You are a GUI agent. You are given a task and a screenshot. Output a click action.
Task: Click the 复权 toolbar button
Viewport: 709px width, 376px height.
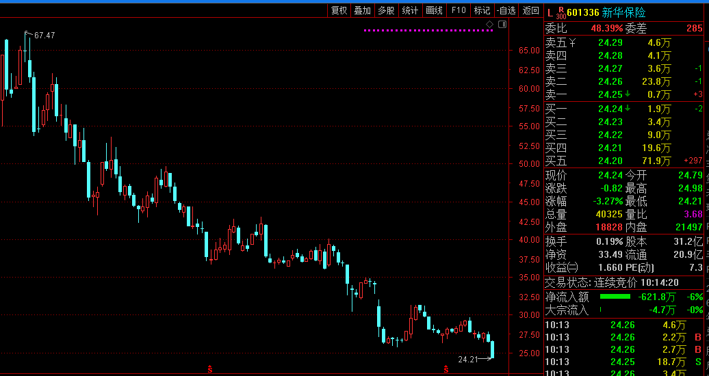click(x=339, y=10)
